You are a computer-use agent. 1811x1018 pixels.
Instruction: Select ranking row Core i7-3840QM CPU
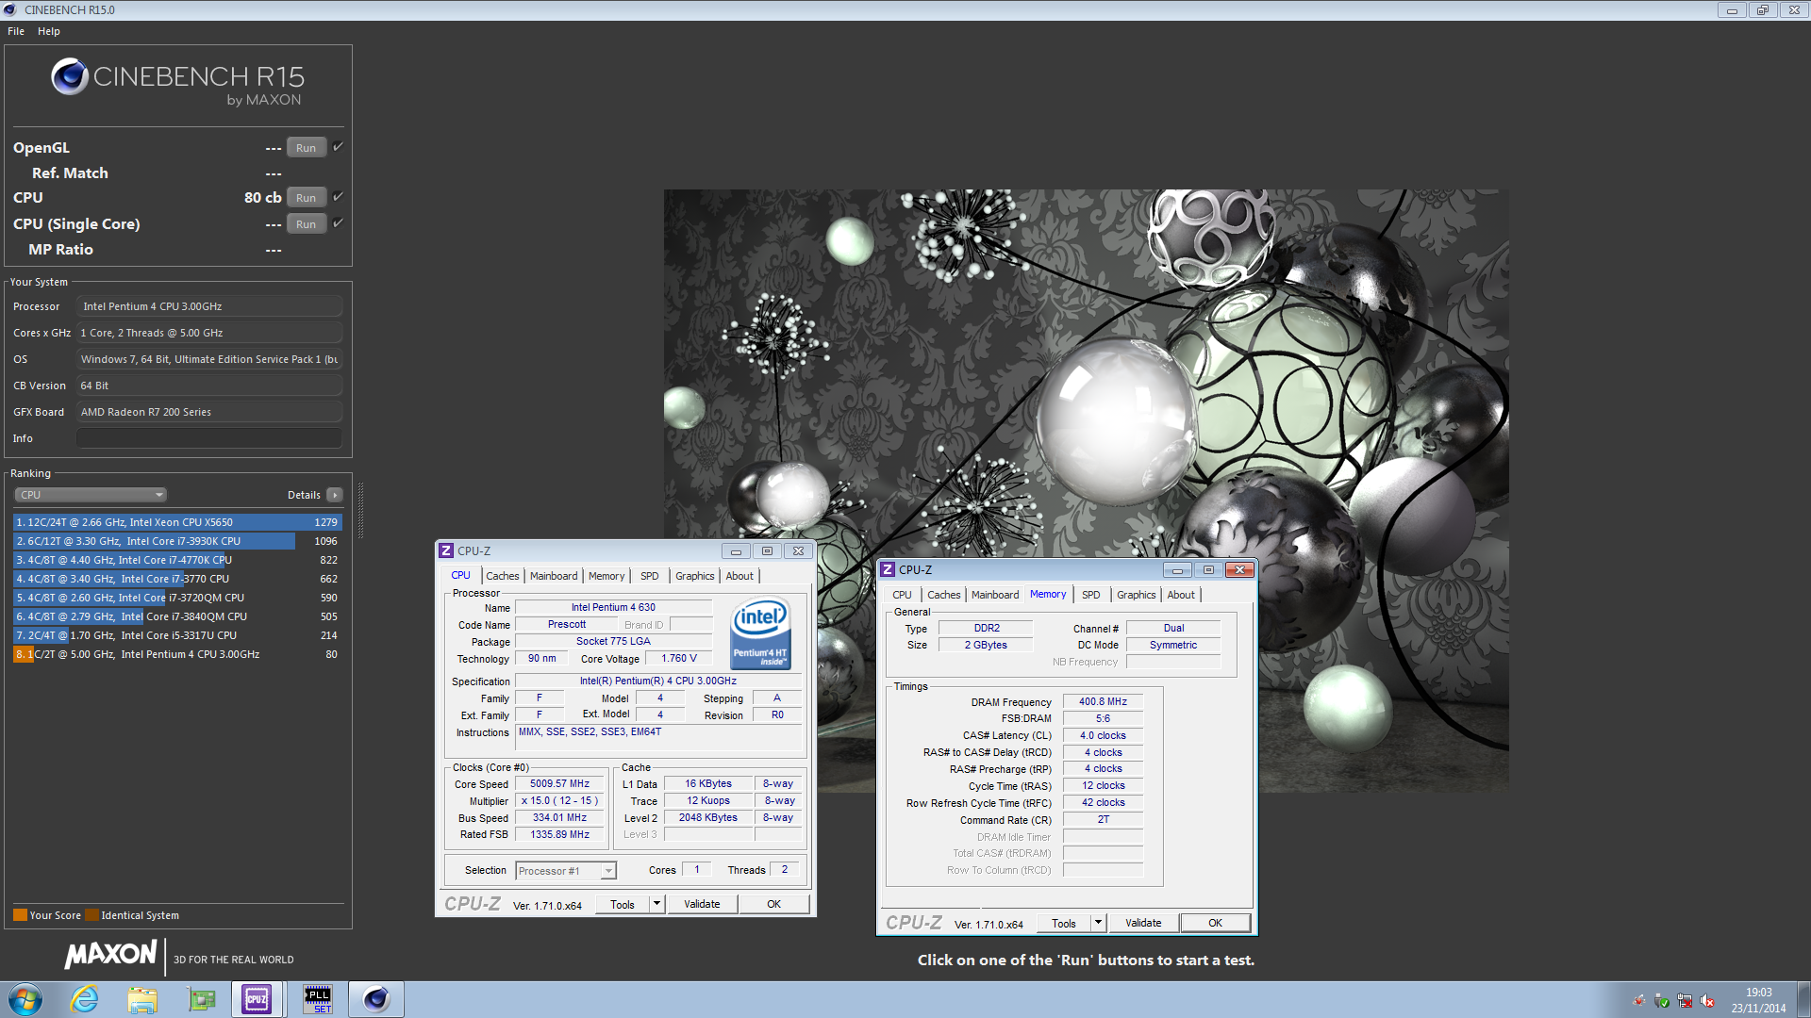[177, 616]
